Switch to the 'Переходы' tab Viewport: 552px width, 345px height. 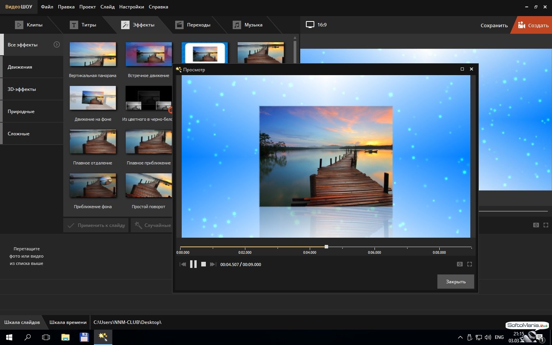(193, 25)
